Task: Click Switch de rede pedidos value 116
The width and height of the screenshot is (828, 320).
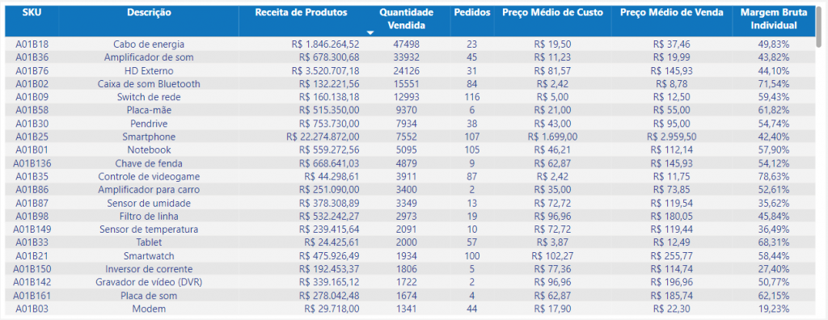Action: [472, 97]
